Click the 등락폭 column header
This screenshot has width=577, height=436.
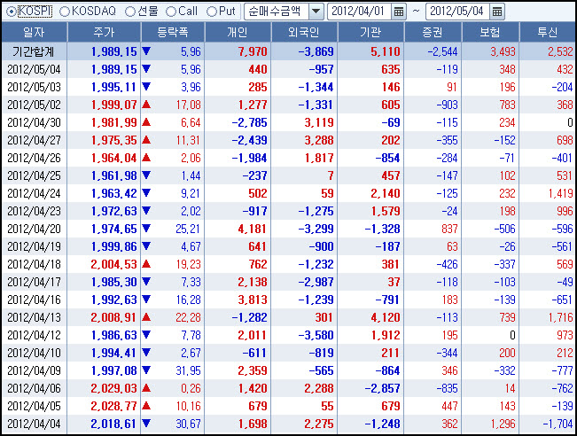[173, 33]
